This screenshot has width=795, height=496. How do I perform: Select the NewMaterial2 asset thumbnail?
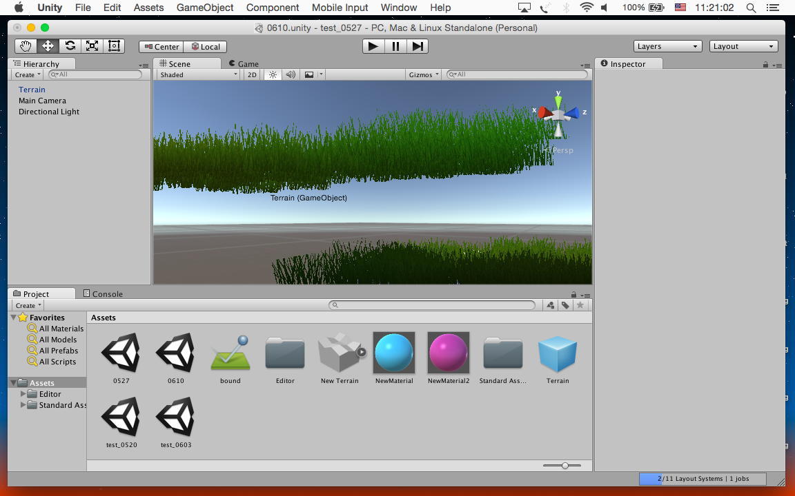pos(448,353)
